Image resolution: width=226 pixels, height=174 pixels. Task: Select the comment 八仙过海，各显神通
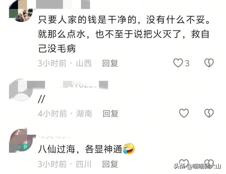coord(80,149)
